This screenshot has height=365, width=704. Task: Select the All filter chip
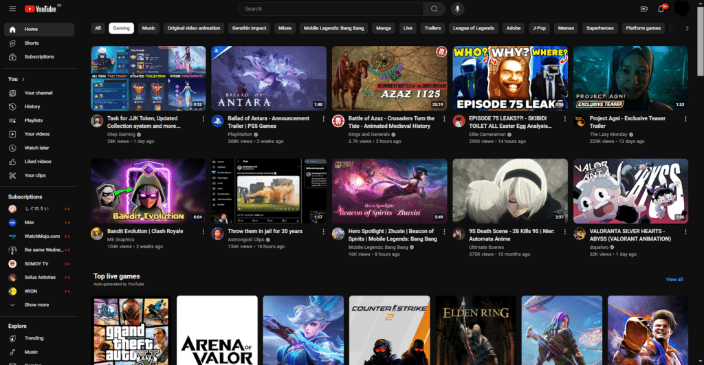98,27
